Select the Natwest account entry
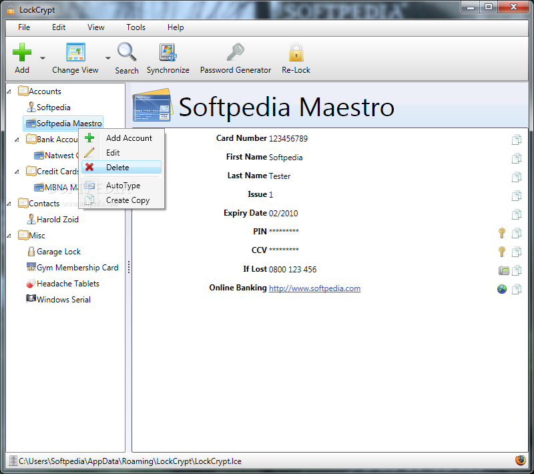This screenshot has width=534, height=474. [x=56, y=156]
